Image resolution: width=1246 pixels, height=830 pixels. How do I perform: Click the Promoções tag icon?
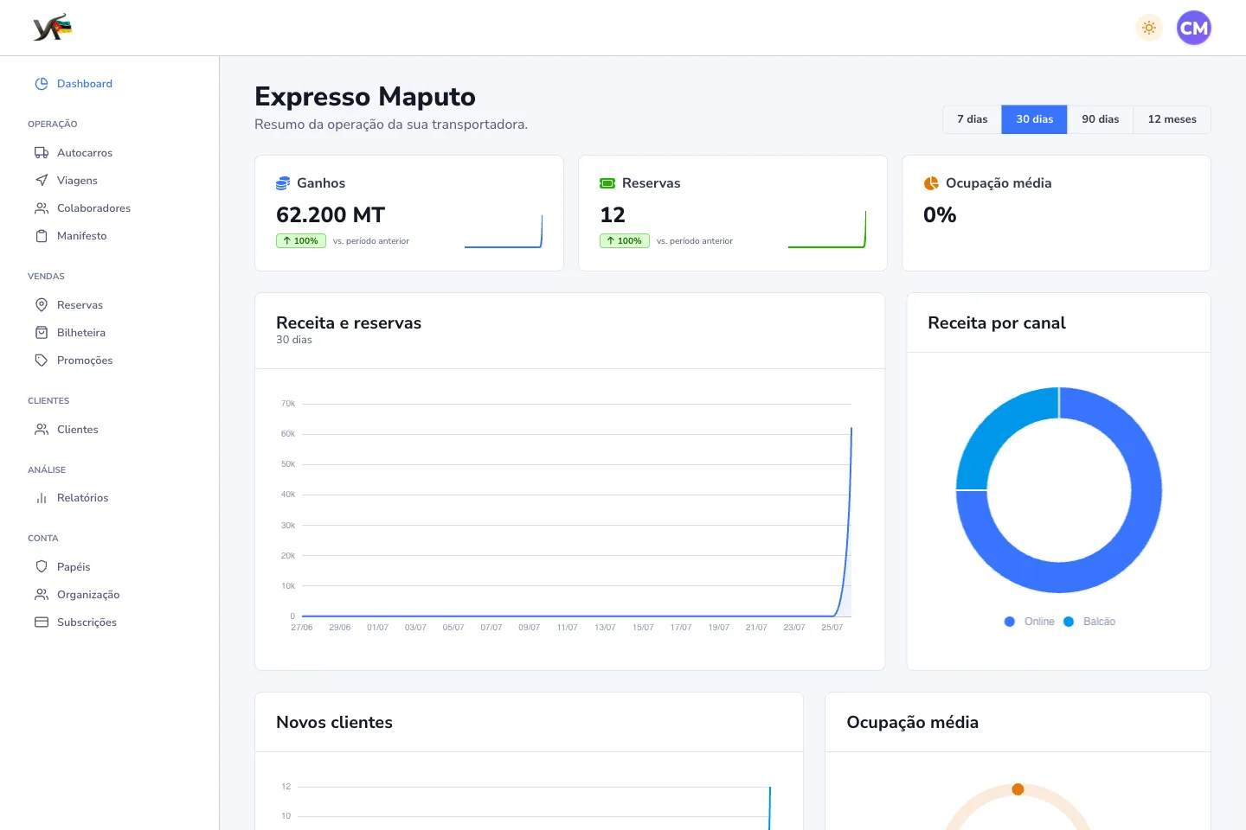click(42, 361)
